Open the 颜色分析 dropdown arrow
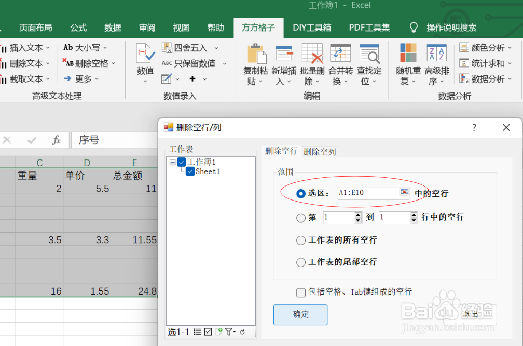The width and height of the screenshot is (523, 346). pos(510,48)
